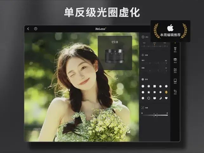Viewport: 204px width, 153px height.
Task: Choose the six-point star bokeh shape
Action: pos(161,92)
